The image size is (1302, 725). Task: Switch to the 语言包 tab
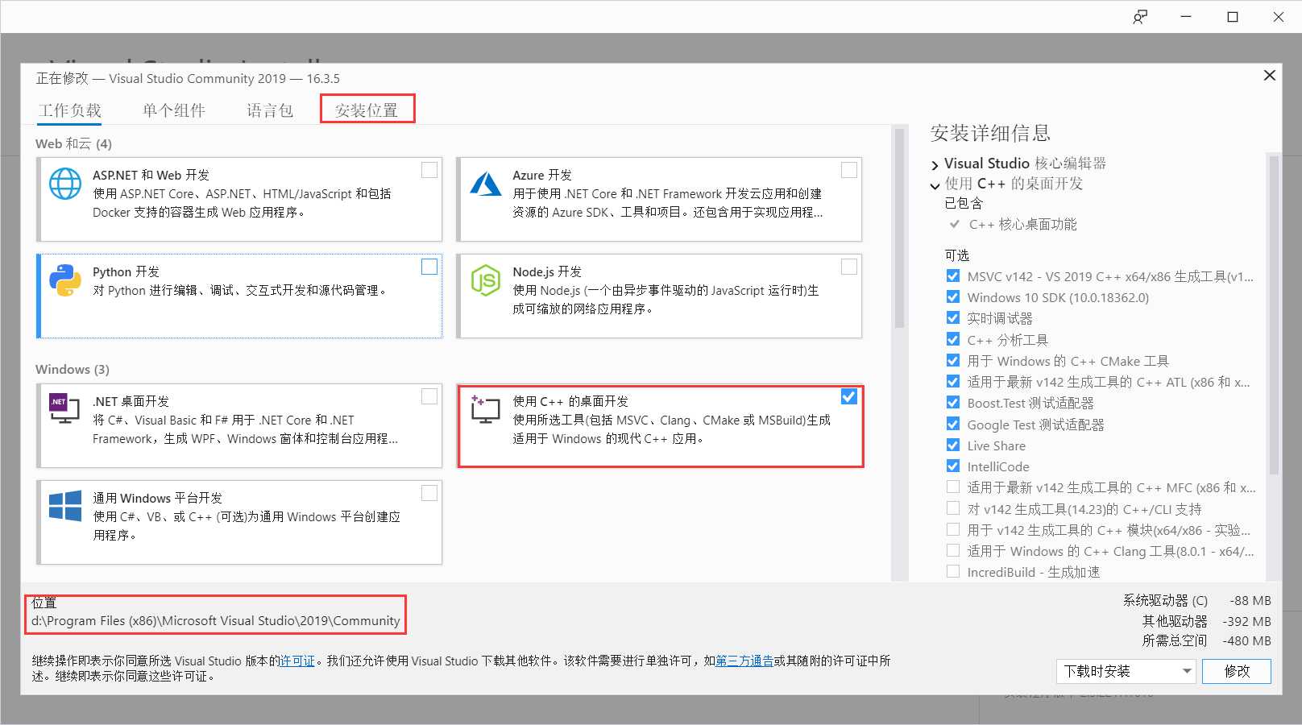pyautogui.click(x=270, y=110)
